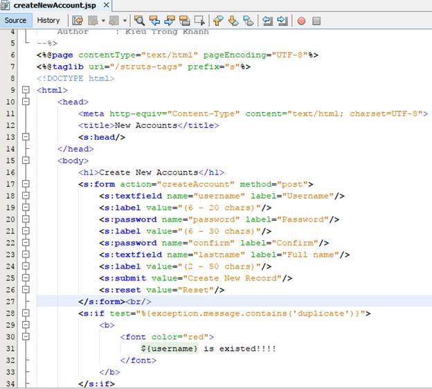
Task: Click the DOCTYPE html declaration
Action: (75, 78)
